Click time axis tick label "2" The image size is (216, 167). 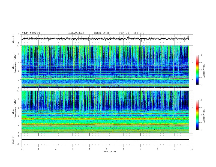tap(56, 149)
